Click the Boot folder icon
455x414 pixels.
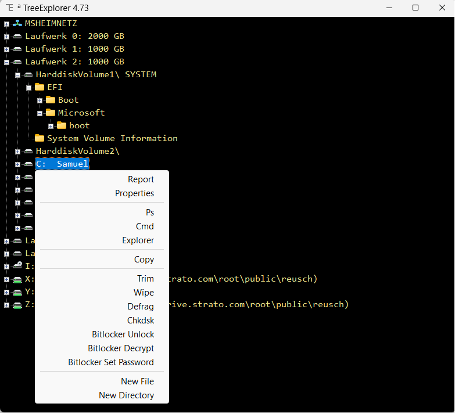51,100
